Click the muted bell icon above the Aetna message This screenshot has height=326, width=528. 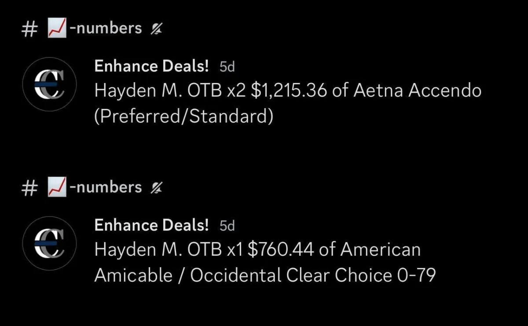pos(156,29)
